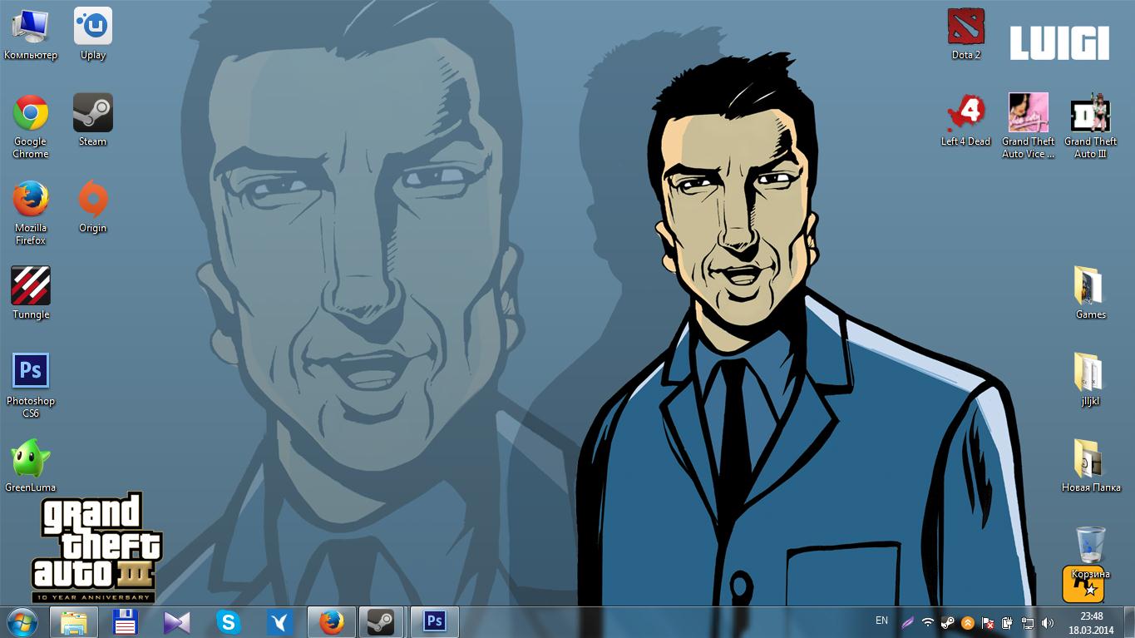This screenshot has width=1135, height=638.
Task: Switch to Photoshop window in taskbar
Action: 434,622
